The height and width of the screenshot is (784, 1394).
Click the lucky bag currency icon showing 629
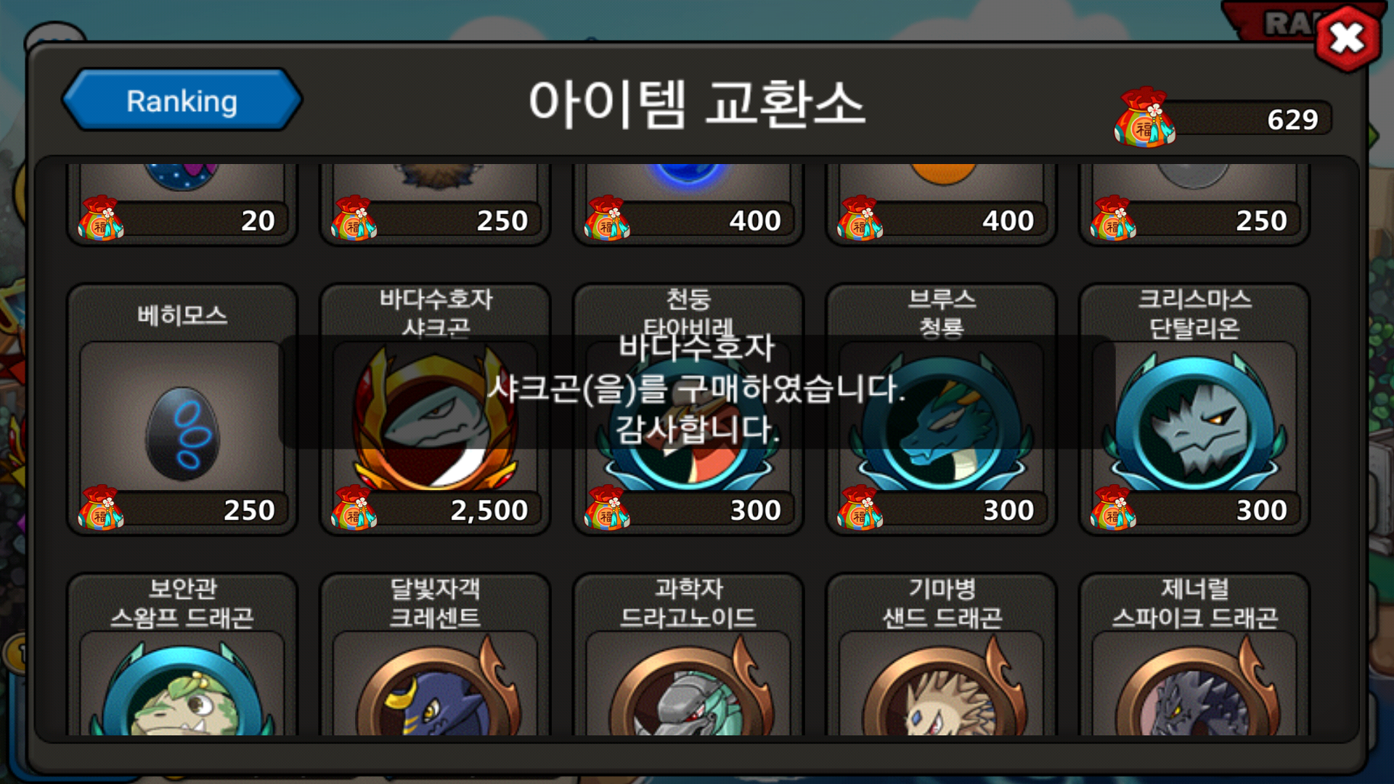coord(1144,118)
